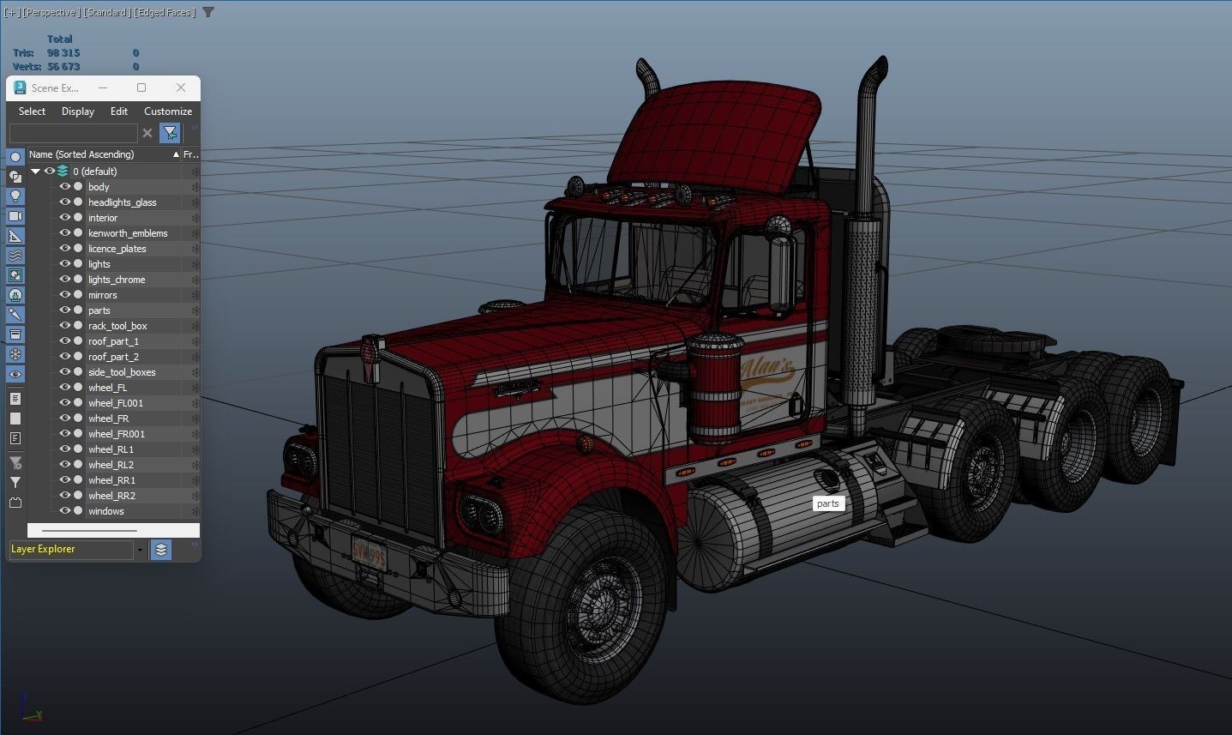
Task: Click gray swatch beside lights_chrome
Action: pos(78,280)
